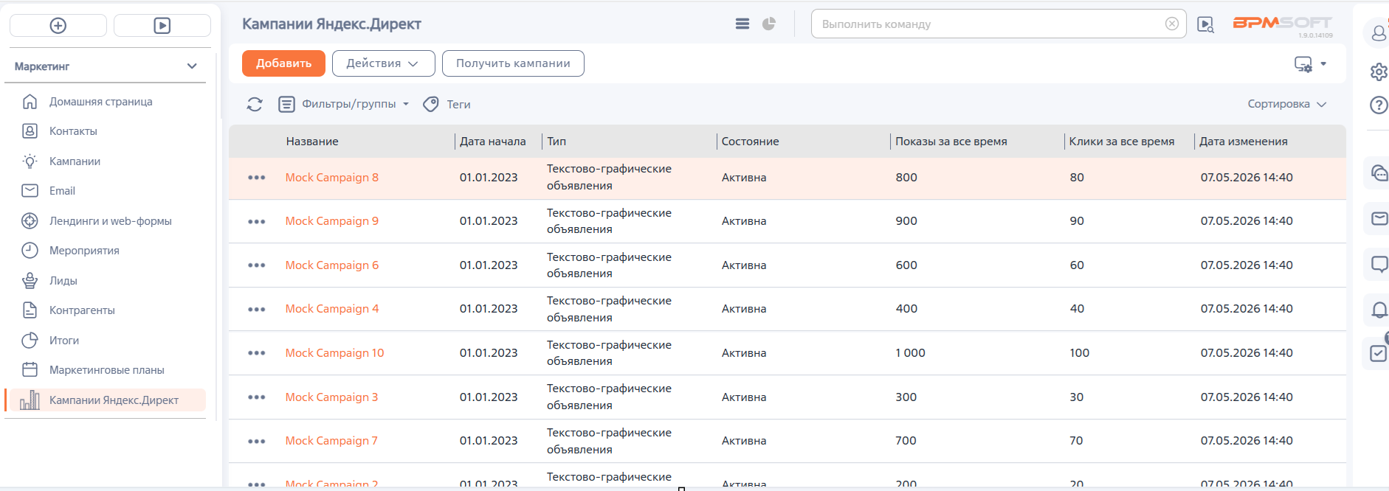
Task: Open the email panel envelope icon
Action: 1379,218
